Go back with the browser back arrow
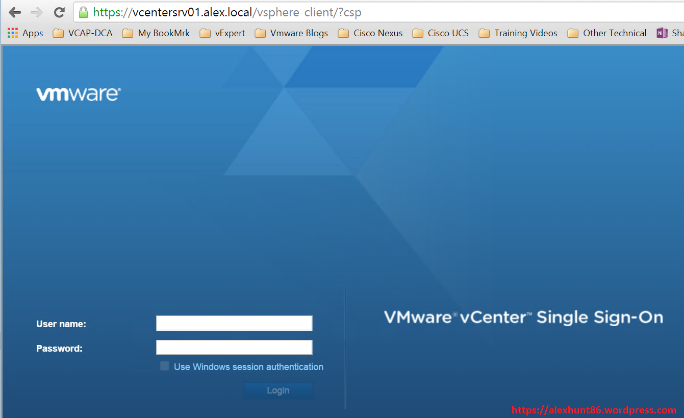684x418 pixels. [15, 12]
